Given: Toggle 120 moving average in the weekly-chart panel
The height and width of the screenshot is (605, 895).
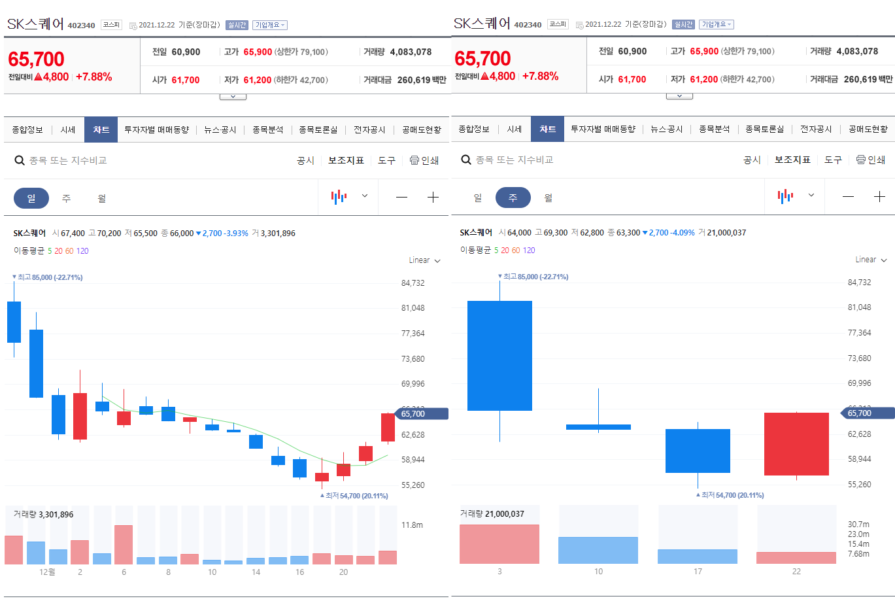Looking at the screenshot, I should 529,250.
